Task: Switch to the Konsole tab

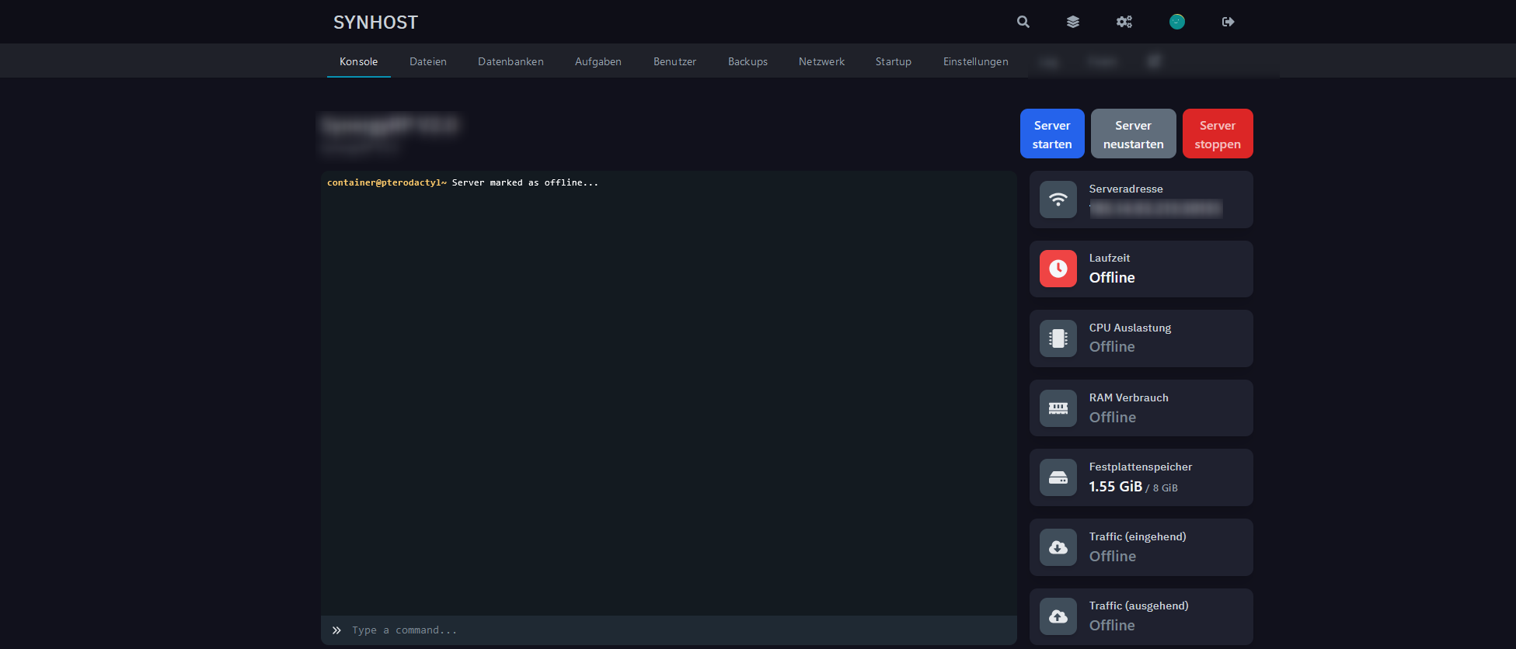Action: [359, 61]
